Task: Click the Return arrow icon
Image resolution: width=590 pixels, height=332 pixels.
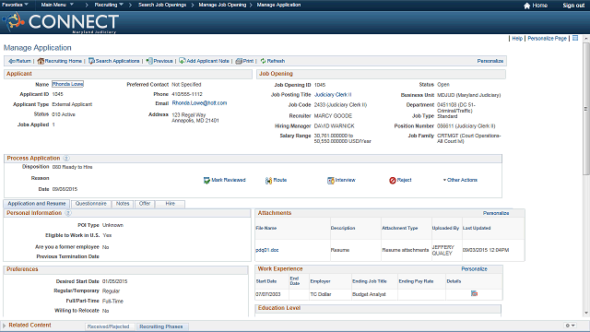Action: coord(12,61)
